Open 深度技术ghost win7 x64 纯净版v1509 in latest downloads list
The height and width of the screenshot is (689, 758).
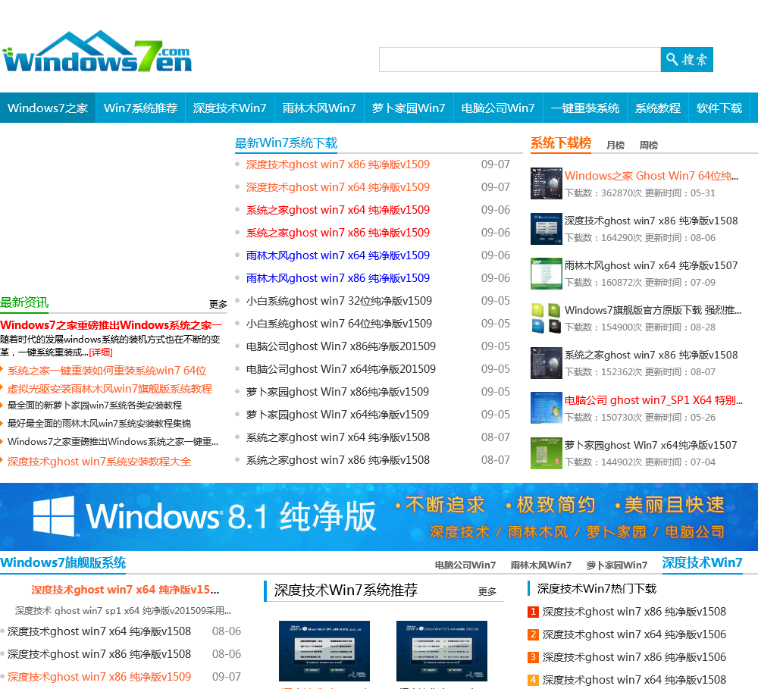click(x=338, y=187)
